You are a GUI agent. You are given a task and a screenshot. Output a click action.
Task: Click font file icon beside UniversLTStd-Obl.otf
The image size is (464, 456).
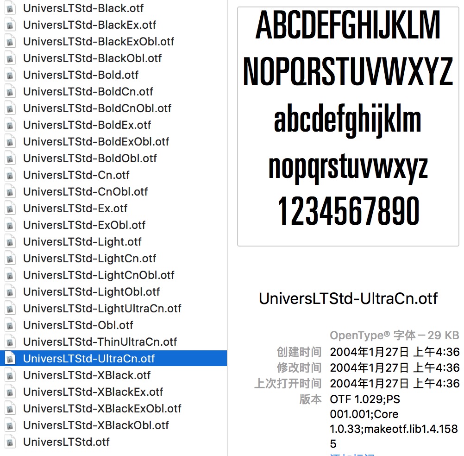(x=10, y=325)
